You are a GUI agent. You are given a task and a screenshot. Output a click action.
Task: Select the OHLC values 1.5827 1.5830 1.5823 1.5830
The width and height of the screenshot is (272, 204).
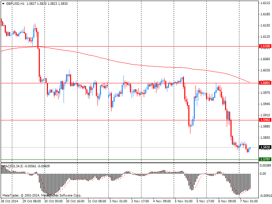pyautogui.click(x=47, y=4)
